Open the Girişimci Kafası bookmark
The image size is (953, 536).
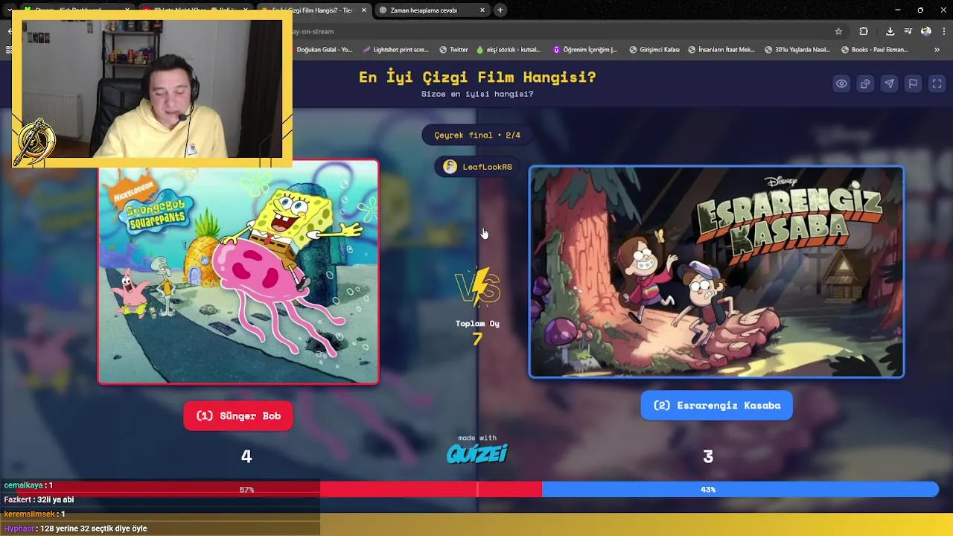tap(654, 50)
